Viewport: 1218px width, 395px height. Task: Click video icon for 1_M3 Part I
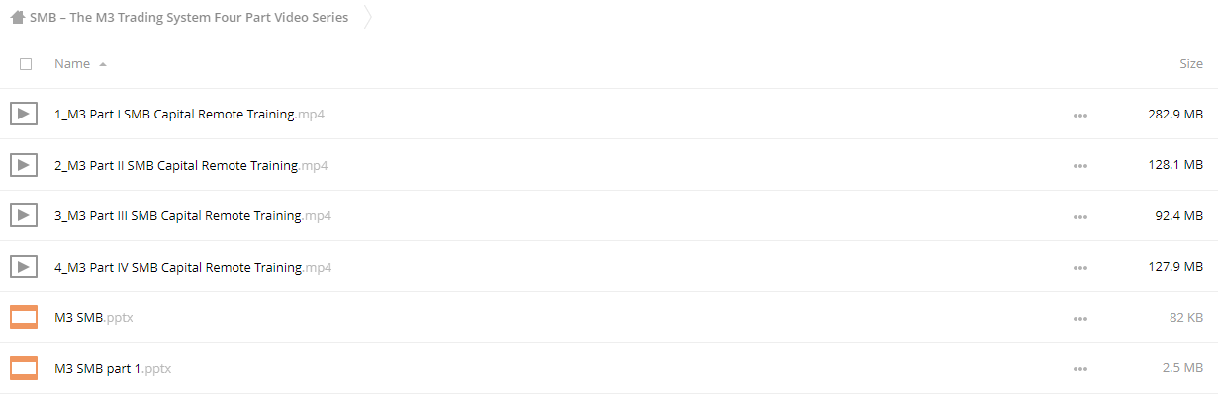[x=24, y=115]
